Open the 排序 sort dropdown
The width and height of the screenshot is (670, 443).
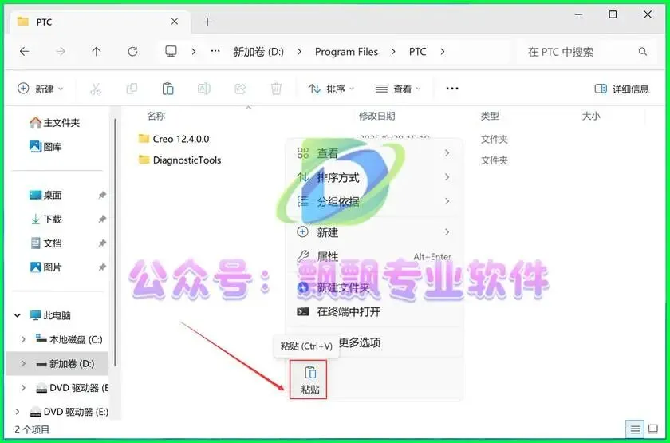pos(332,89)
